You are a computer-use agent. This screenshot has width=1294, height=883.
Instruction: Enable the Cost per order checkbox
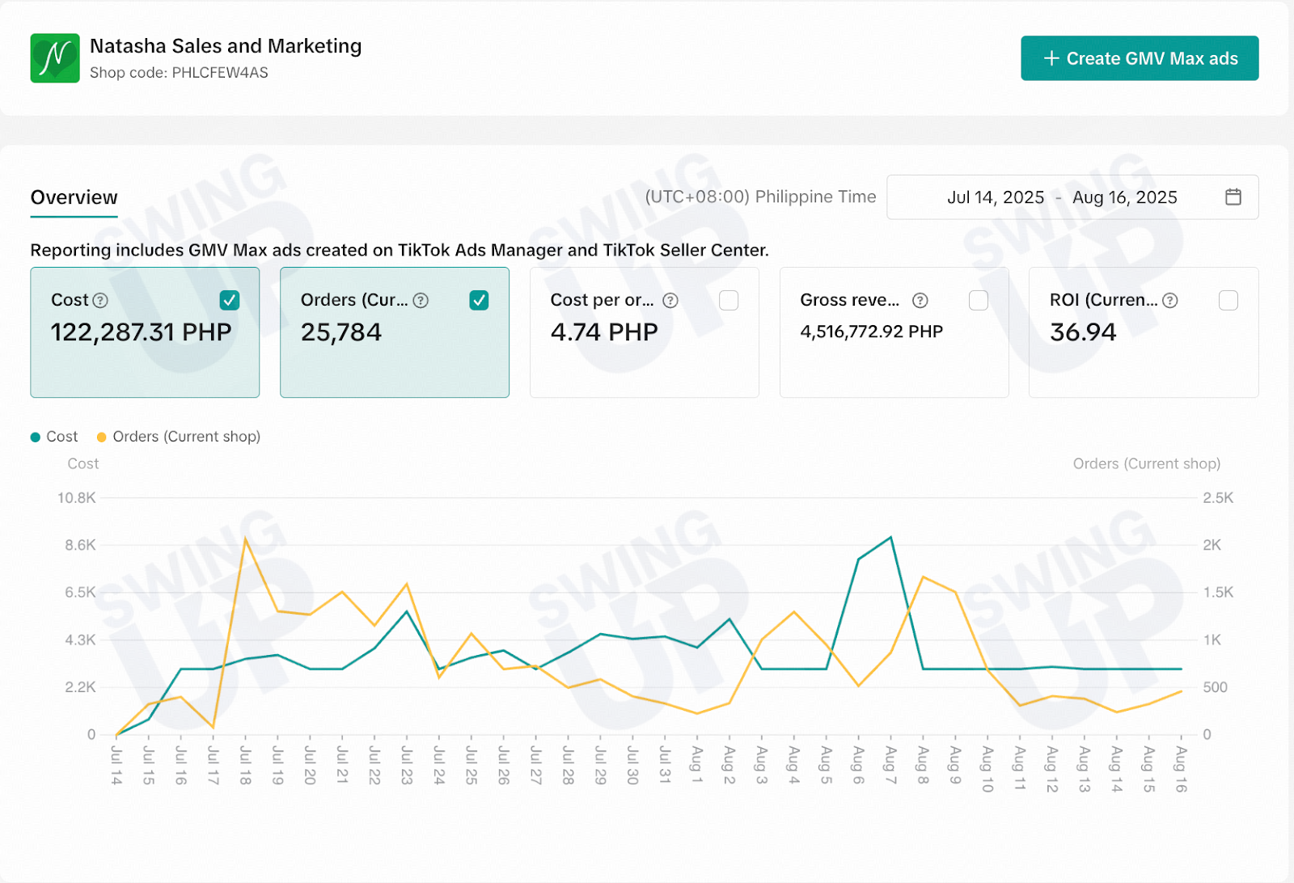pos(729,301)
